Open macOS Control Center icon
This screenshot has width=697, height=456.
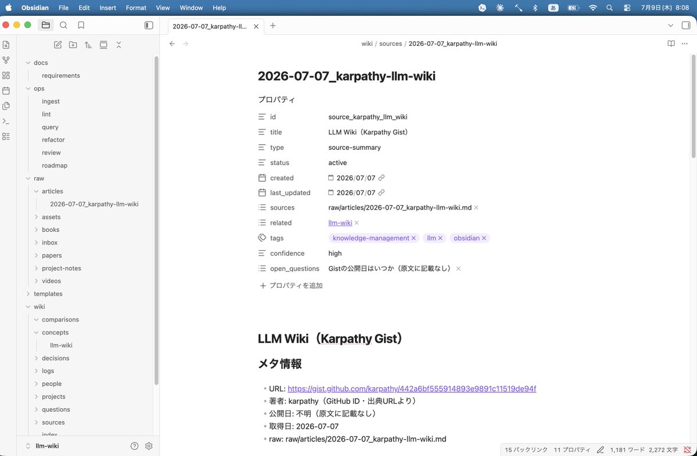[627, 8]
